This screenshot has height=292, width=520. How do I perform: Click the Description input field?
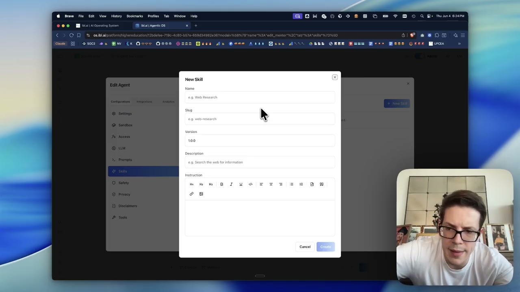click(260, 162)
